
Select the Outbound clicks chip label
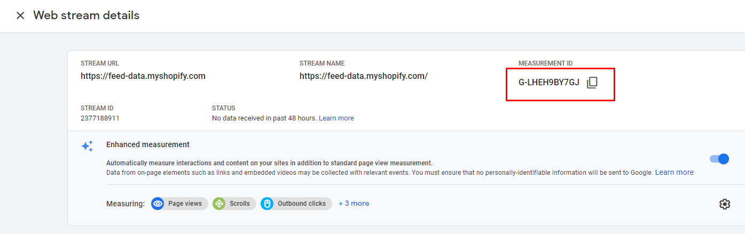tap(302, 204)
